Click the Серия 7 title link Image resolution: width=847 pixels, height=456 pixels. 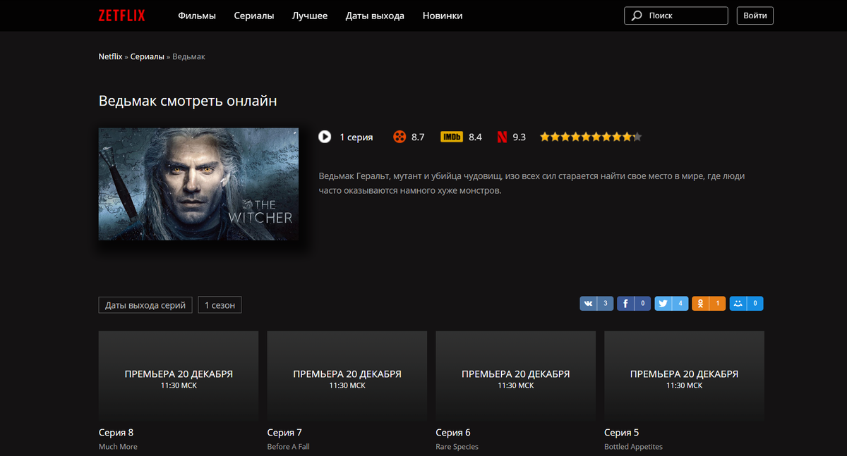coord(284,432)
